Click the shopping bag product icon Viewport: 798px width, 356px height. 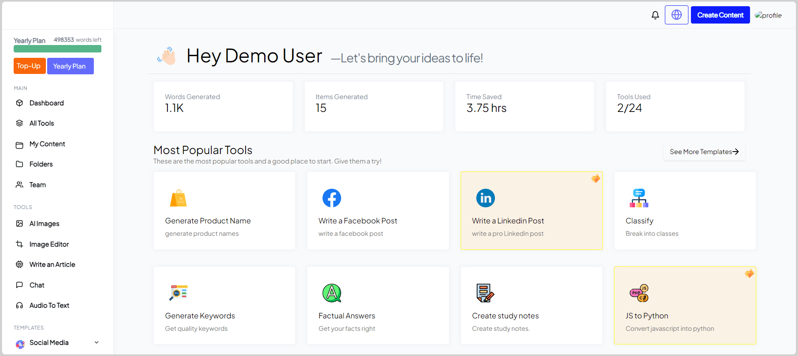click(178, 198)
